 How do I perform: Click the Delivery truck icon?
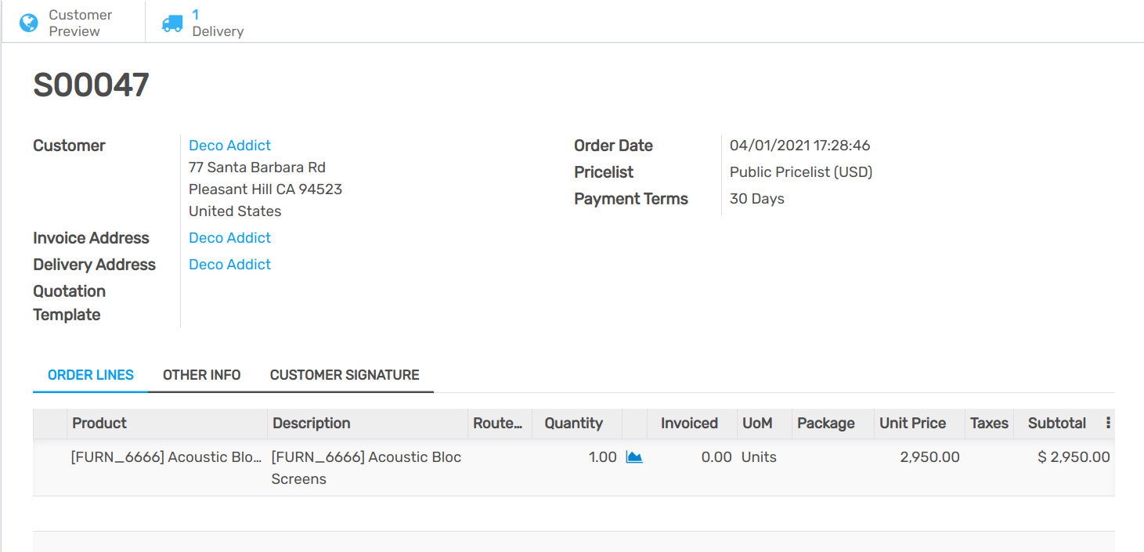coord(172,23)
